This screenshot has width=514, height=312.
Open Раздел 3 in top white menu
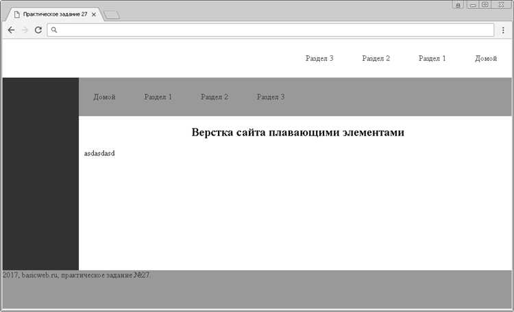click(319, 59)
